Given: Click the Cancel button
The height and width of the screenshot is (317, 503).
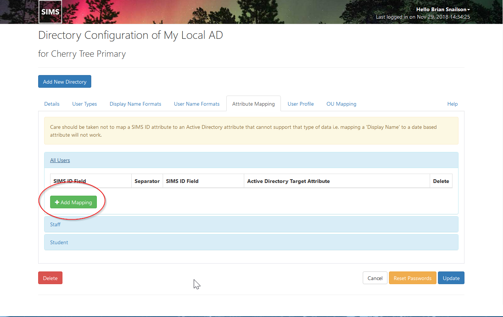Looking at the screenshot, I should tap(375, 278).
